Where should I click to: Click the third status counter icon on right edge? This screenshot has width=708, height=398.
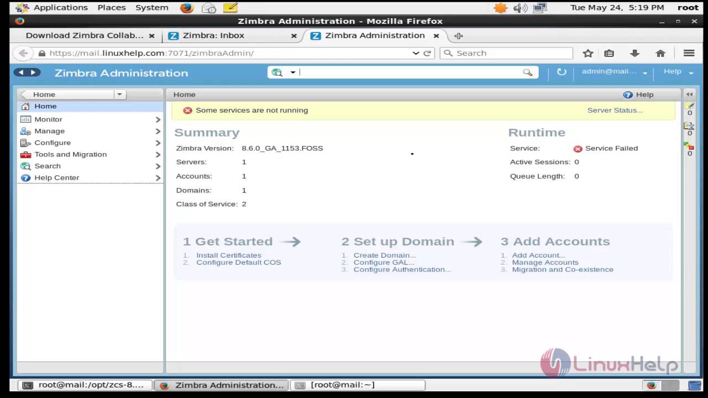point(689,146)
